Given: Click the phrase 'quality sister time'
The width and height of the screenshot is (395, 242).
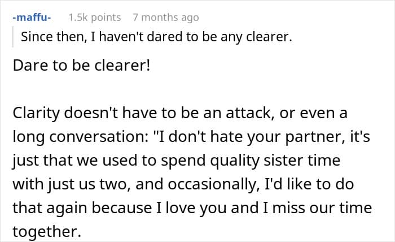Looking at the screenshot, I should tap(275, 161).
